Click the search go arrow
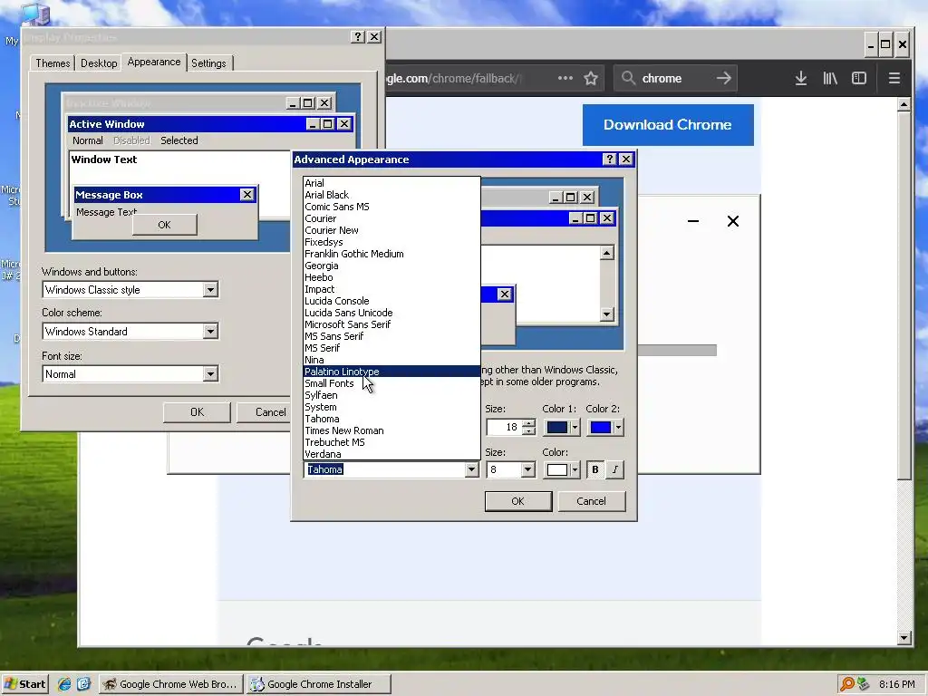 click(x=724, y=78)
